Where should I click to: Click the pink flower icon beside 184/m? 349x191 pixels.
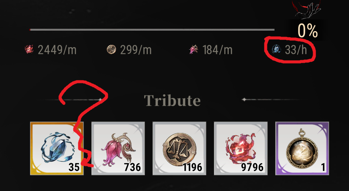click(x=193, y=49)
